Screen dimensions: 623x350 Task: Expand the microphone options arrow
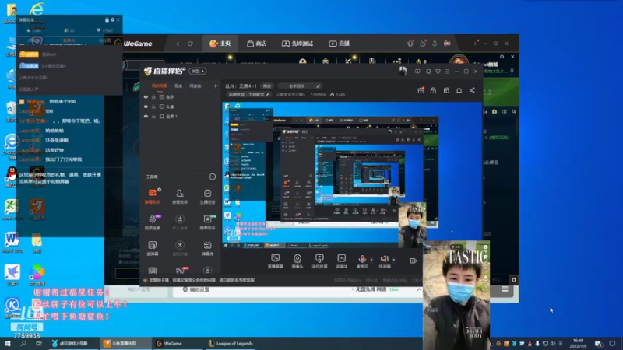371,260
